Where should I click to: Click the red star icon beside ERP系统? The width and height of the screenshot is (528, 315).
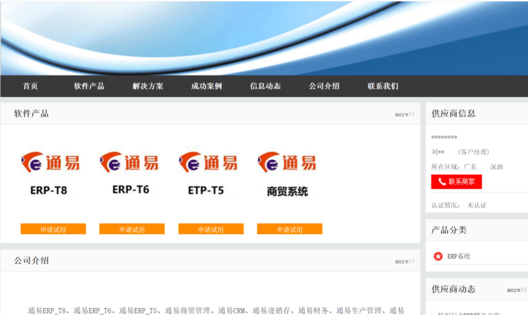click(438, 257)
